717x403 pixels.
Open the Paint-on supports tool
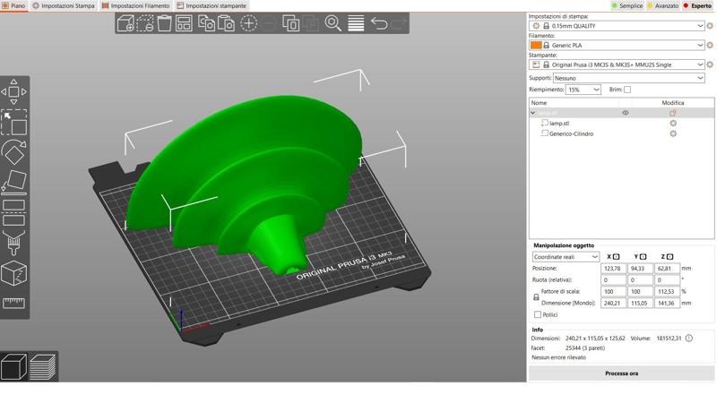(14, 243)
